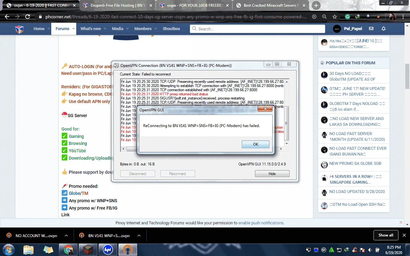Screen dimensions: 410x256
Task: Click the Disconnect button in OpenVPN Connection
Action: pyautogui.click(x=137, y=174)
